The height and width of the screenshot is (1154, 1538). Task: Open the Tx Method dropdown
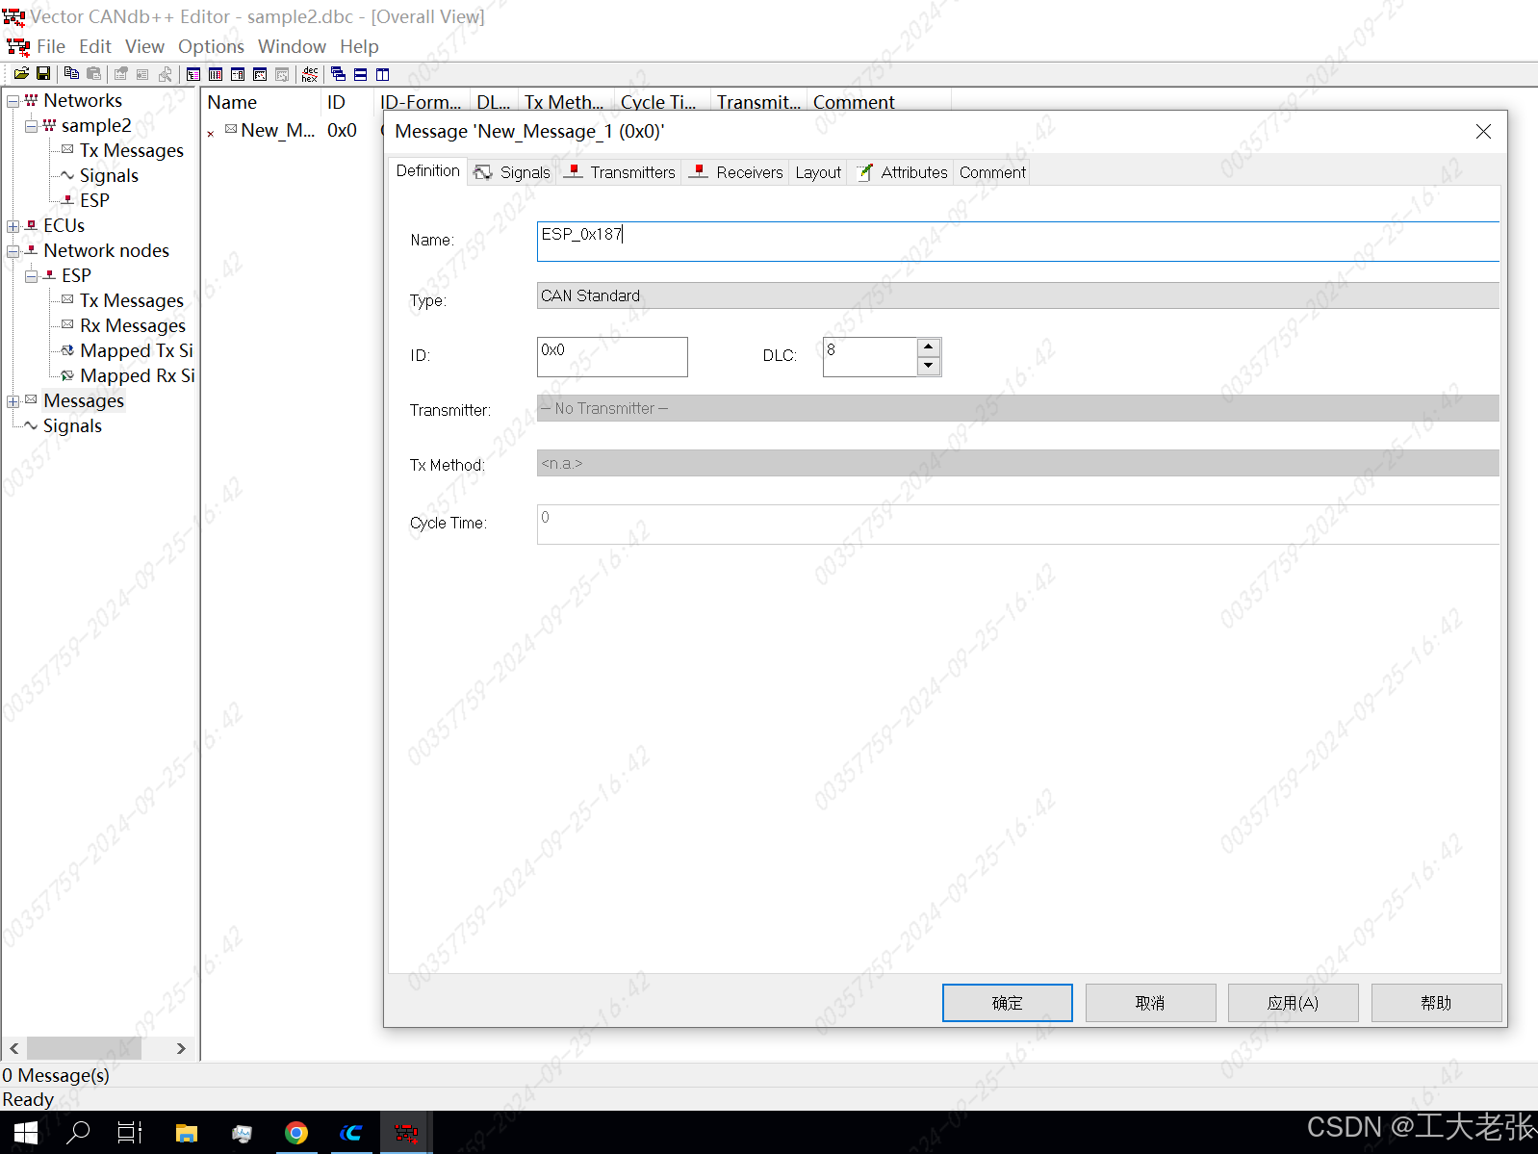point(1017,463)
